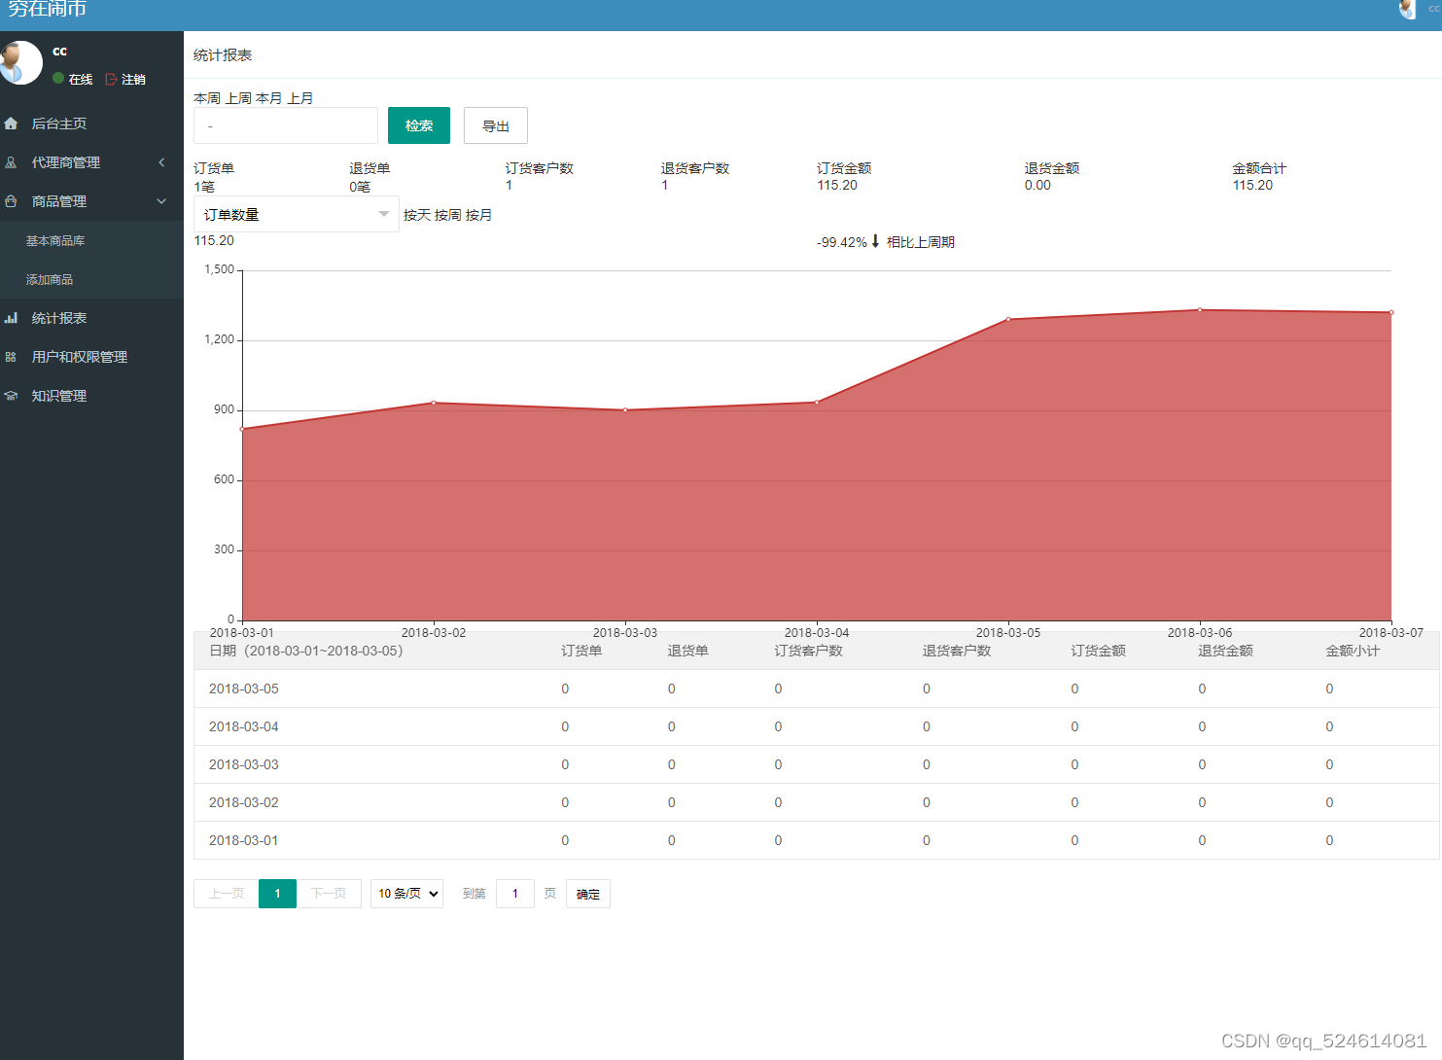Screen dimensions: 1442x1060
Task: Click the grid icon beside 用户和权限管理
Action: pos(11,357)
